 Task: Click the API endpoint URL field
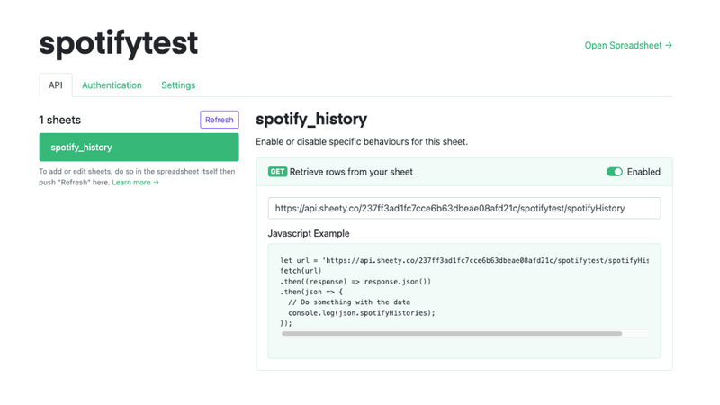coord(464,209)
